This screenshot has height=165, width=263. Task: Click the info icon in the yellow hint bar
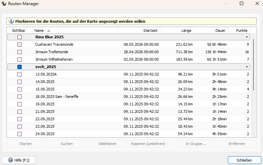11,21
